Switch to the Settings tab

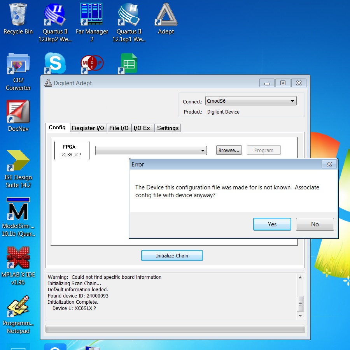tap(168, 128)
